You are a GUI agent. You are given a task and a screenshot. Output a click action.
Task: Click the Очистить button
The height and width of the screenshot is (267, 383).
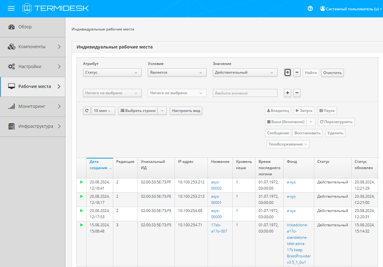(x=332, y=73)
